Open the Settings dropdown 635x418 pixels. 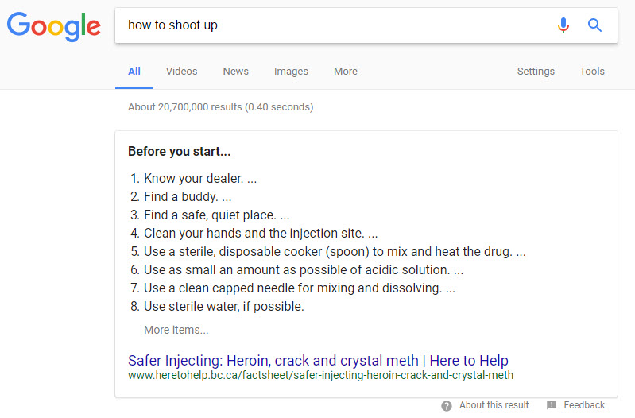coord(536,72)
